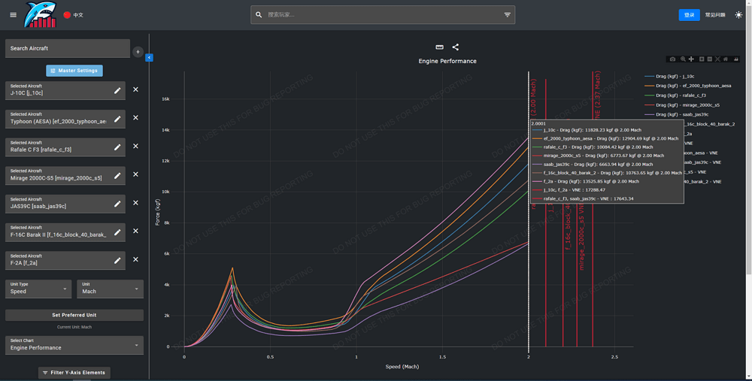Click the add aircraft plus button
This screenshot has height=381, width=752.
coord(138,52)
